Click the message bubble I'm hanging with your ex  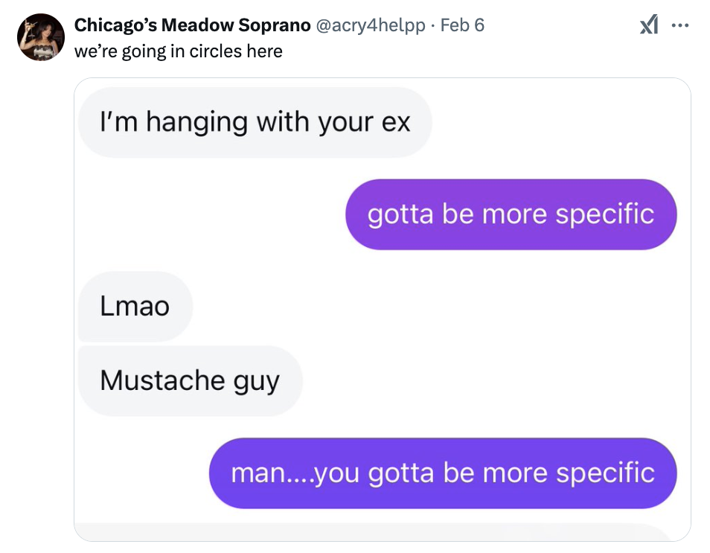255,121
